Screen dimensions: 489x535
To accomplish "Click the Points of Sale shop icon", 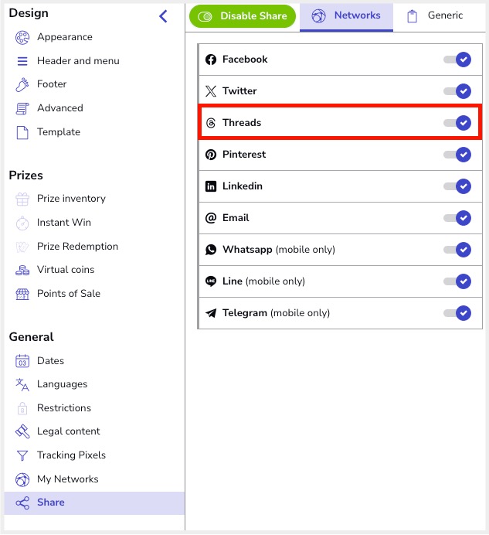I will [x=22, y=294].
